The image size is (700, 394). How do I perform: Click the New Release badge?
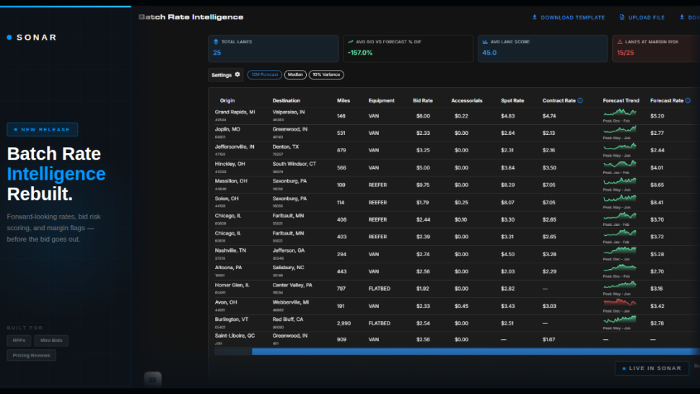click(43, 129)
